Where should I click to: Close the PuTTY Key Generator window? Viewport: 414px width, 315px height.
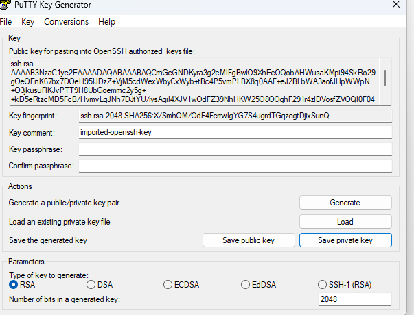tap(396, 5)
